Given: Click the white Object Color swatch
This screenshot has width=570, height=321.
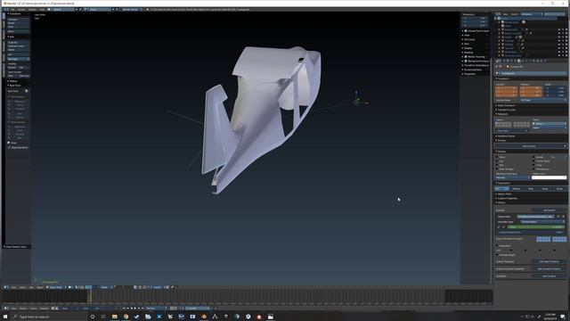Looking at the screenshot, I should point(549,177).
